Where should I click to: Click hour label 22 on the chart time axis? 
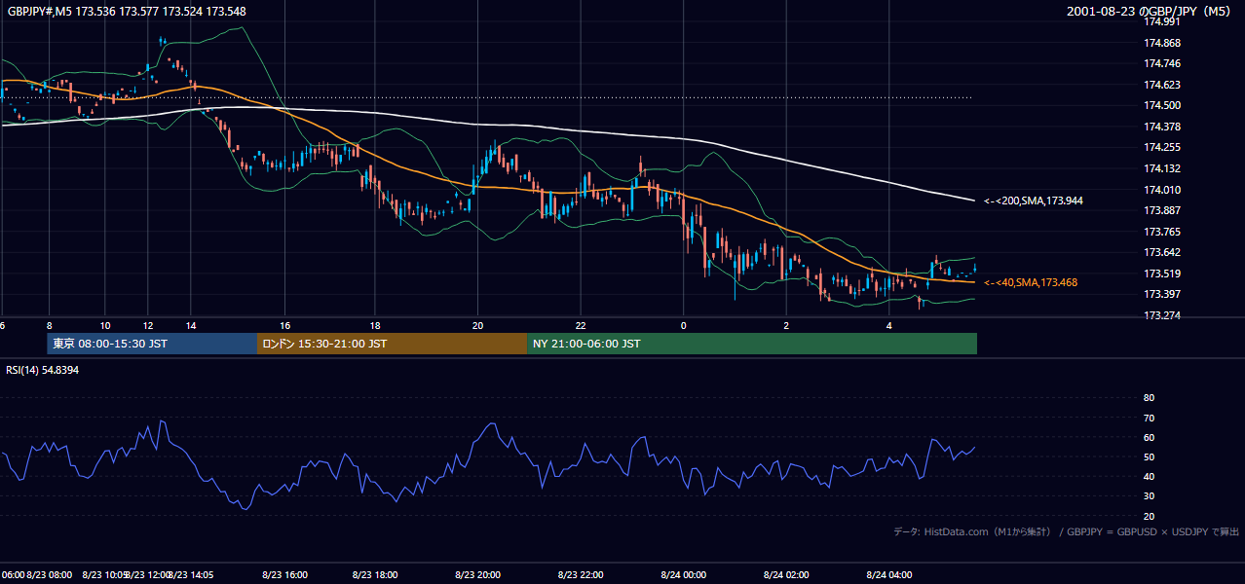[x=580, y=325]
